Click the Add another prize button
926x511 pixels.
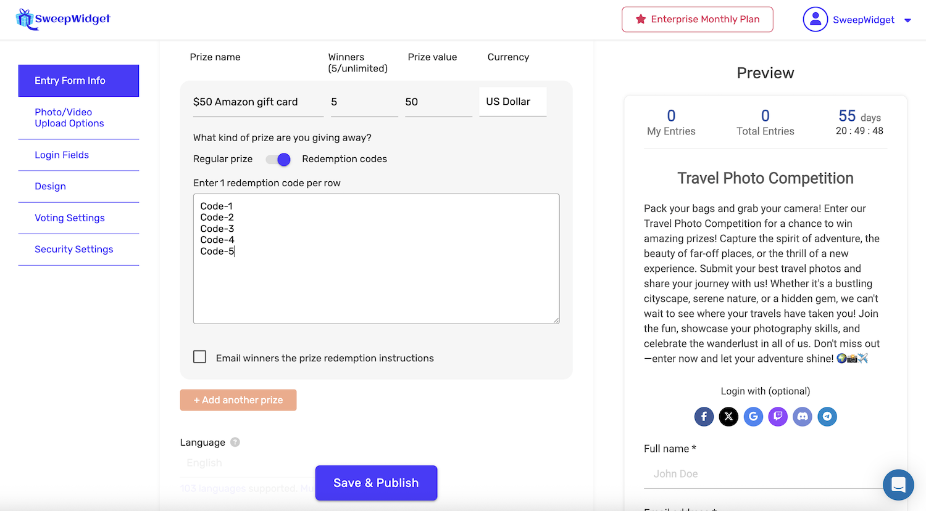(x=238, y=400)
